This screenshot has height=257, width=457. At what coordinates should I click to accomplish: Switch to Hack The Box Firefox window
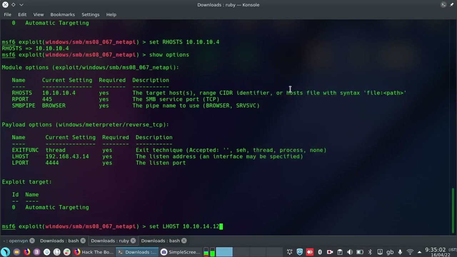pos(94,252)
